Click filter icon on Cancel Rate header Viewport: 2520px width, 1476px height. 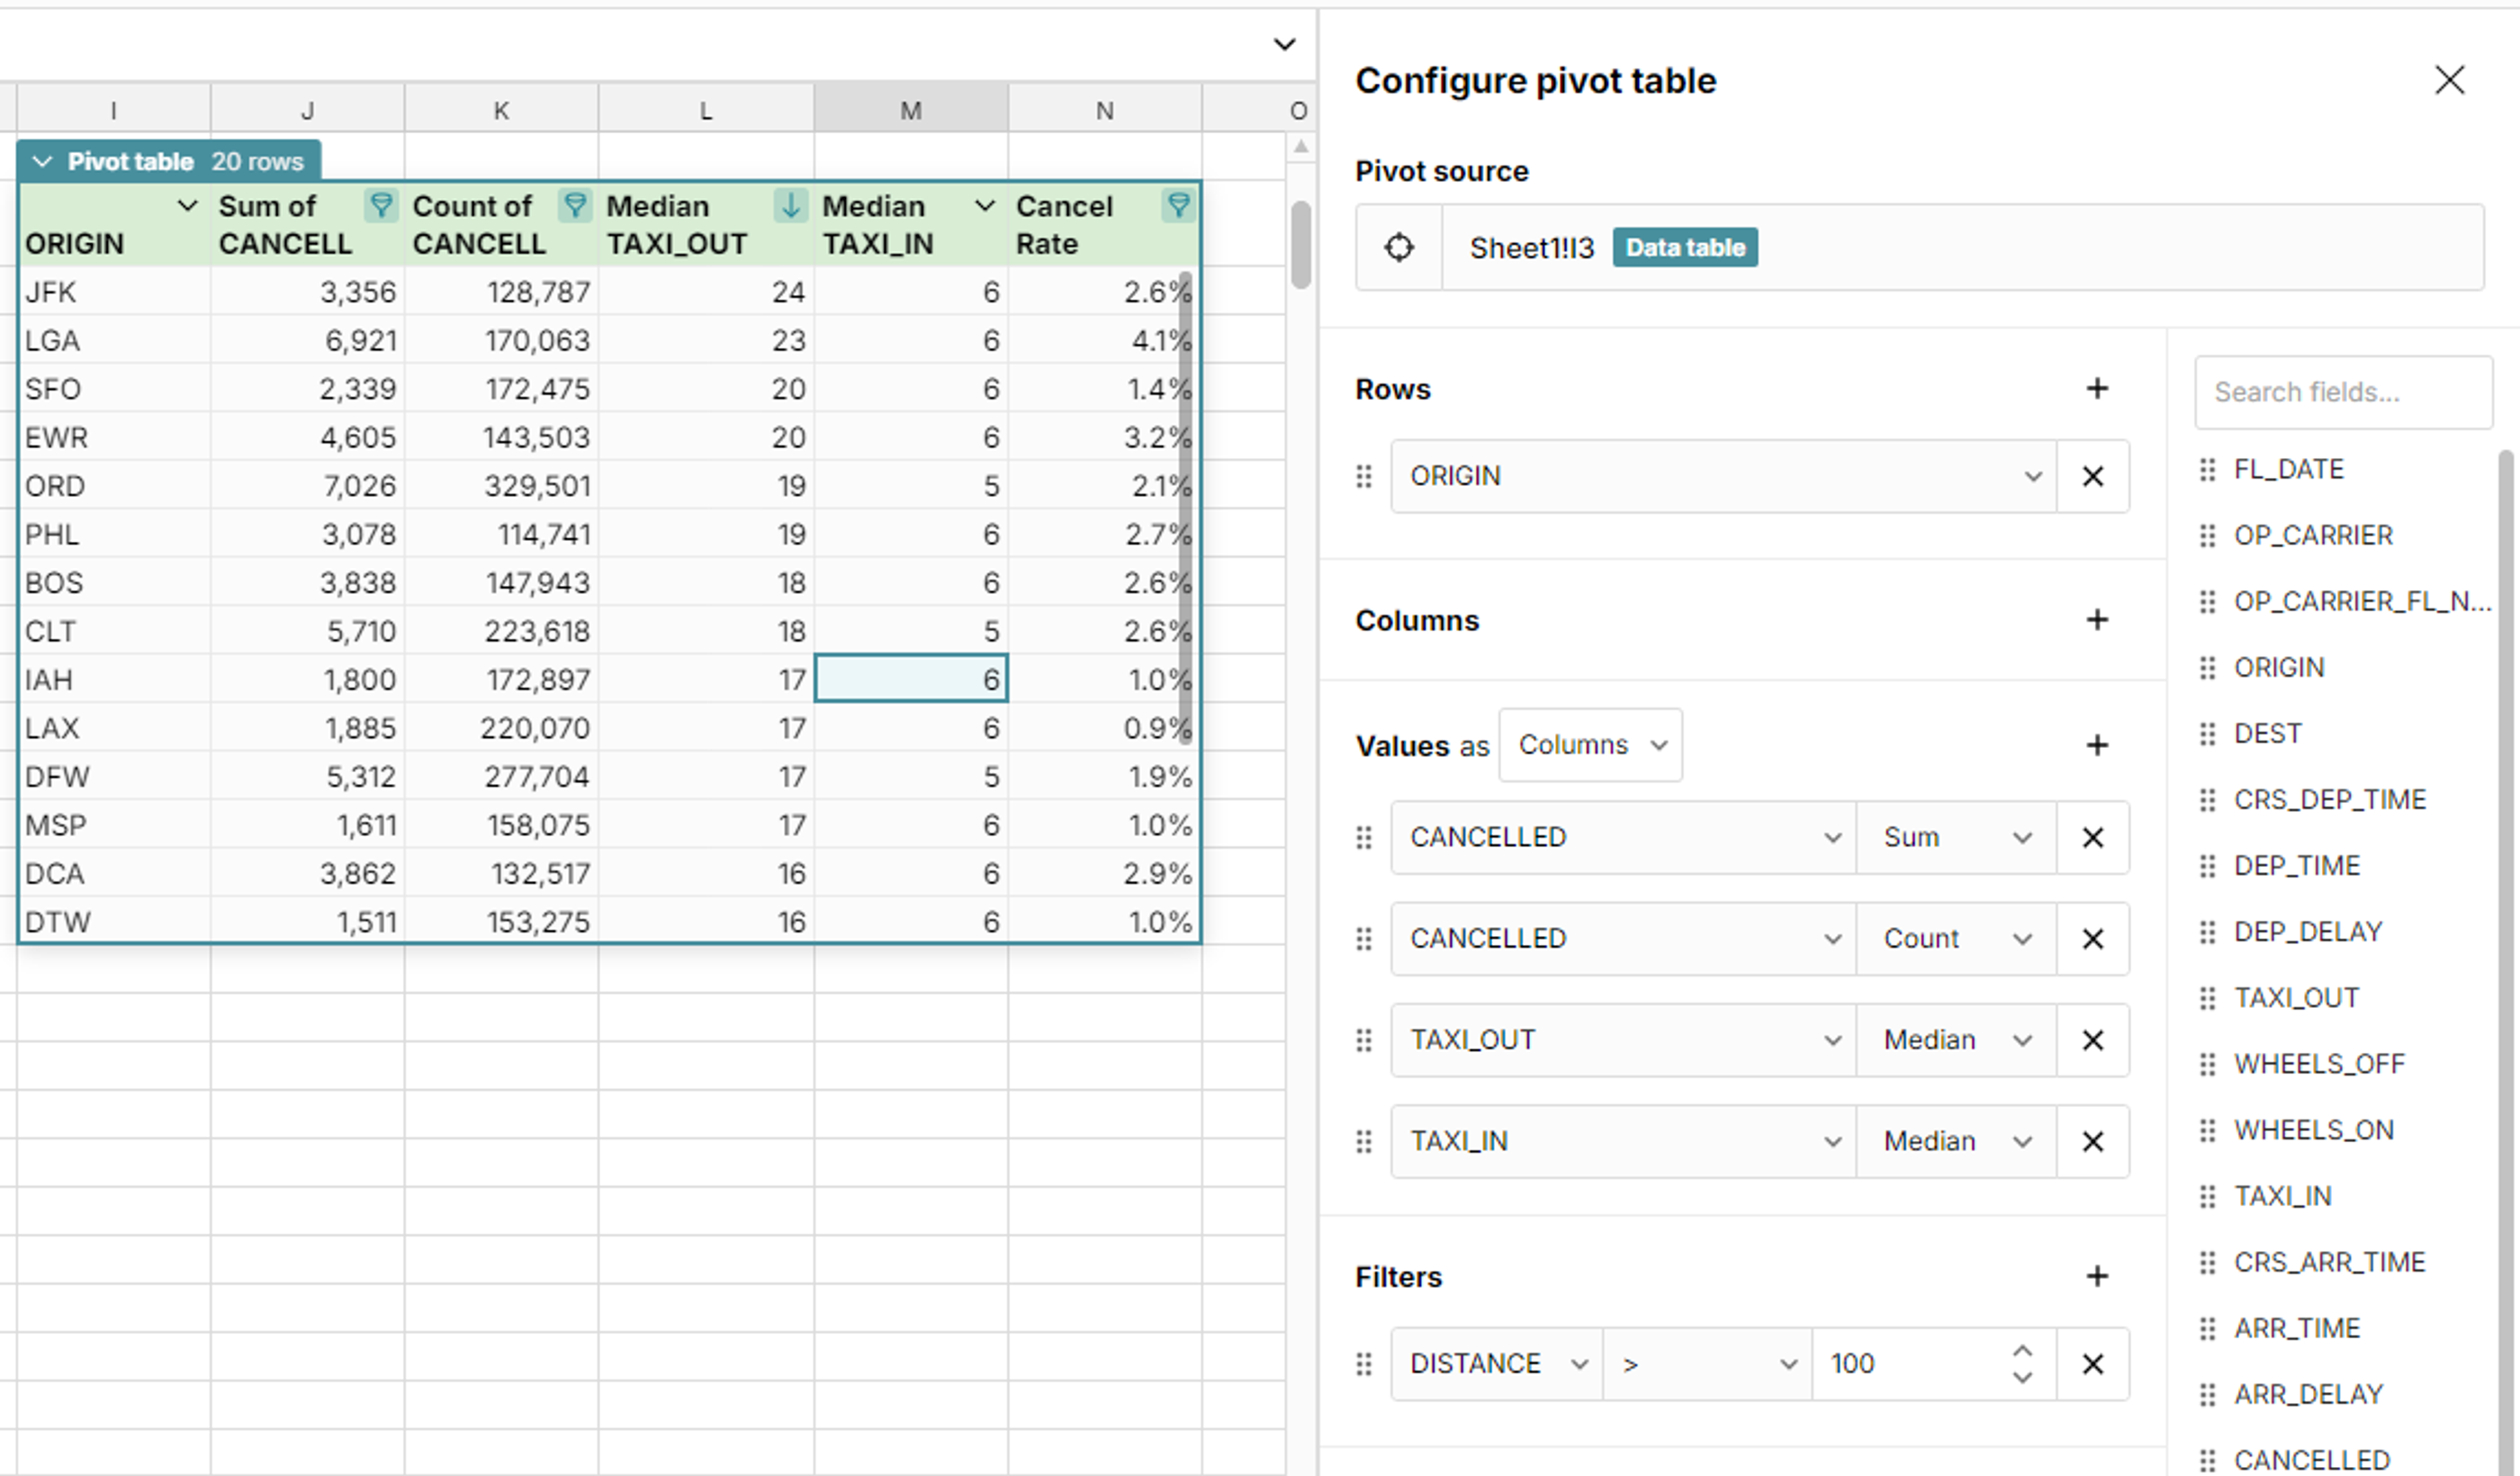tap(1179, 206)
